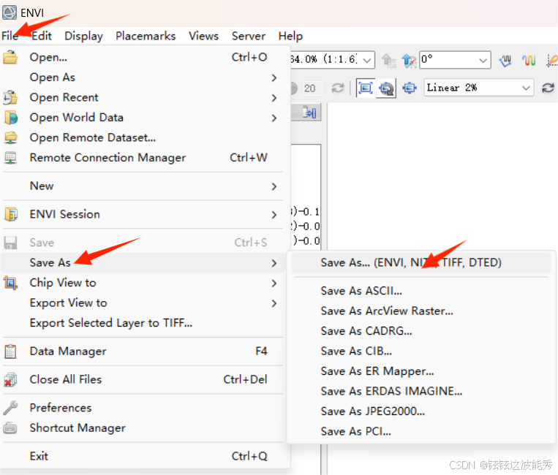Open the Placemarks menu
Image resolution: width=558 pixels, height=475 pixels.
pos(146,36)
